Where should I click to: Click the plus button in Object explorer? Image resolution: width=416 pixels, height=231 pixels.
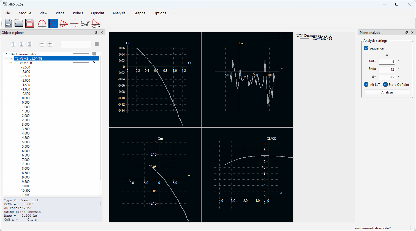click(50, 44)
